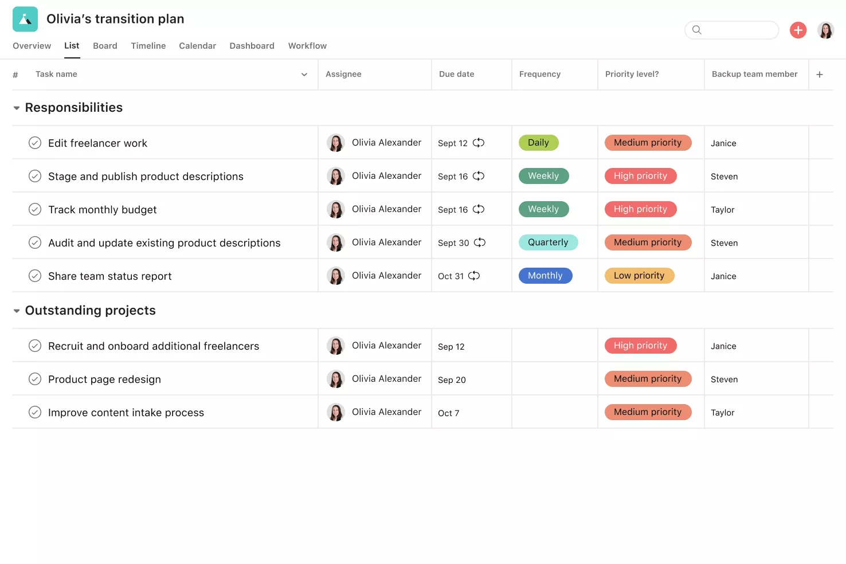
Task: Open the user profile avatar at top right
Action: [x=825, y=30]
